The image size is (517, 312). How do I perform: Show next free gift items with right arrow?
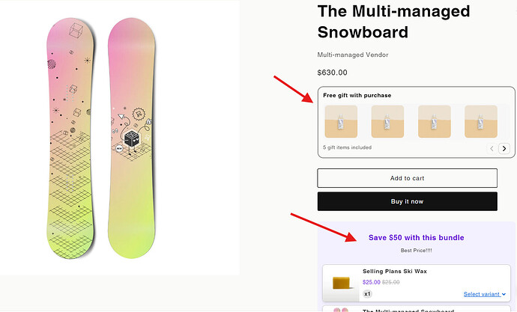pos(504,148)
